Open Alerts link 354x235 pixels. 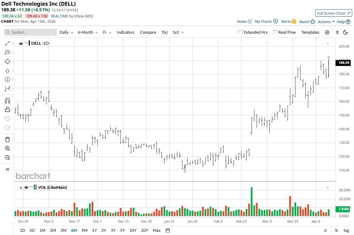[288, 21]
